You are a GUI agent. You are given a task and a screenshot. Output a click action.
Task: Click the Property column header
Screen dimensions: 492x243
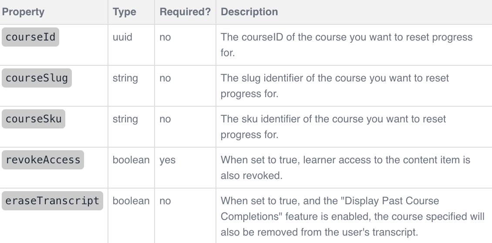pyautogui.click(x=23, y=12)
